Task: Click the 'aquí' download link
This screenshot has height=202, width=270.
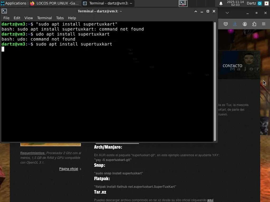Action: (x=210, y=200)
